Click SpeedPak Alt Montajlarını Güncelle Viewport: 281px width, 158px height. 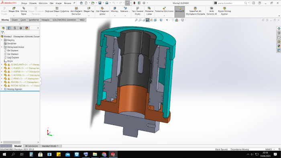[x=195, y=11]
